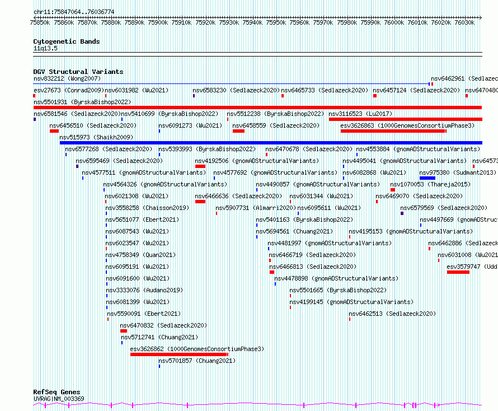
Task: Click the nsv3116523 (Lu2017) red bar
Action: tap(406, 119)
